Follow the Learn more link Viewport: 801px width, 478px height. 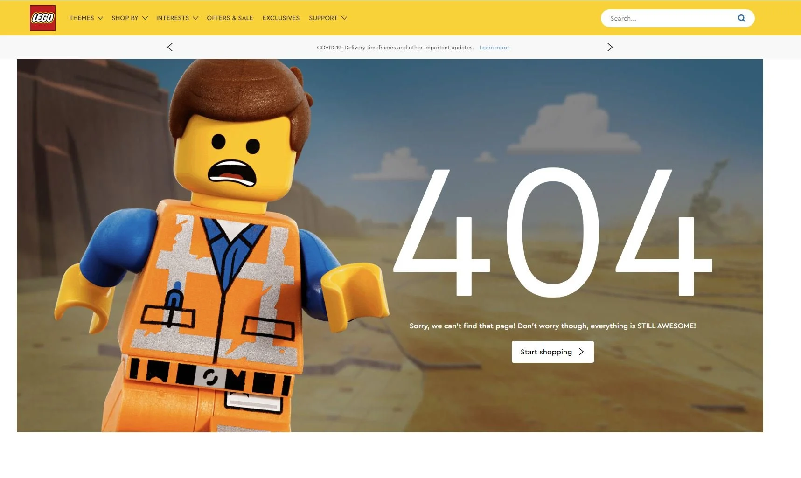(494, 48)
